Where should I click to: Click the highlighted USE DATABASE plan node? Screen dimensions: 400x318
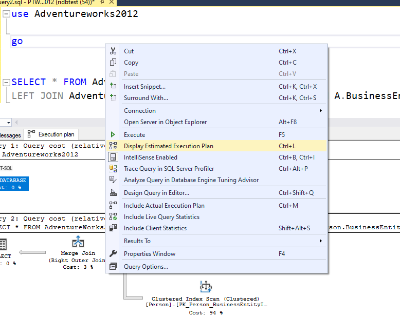[14, 184]
